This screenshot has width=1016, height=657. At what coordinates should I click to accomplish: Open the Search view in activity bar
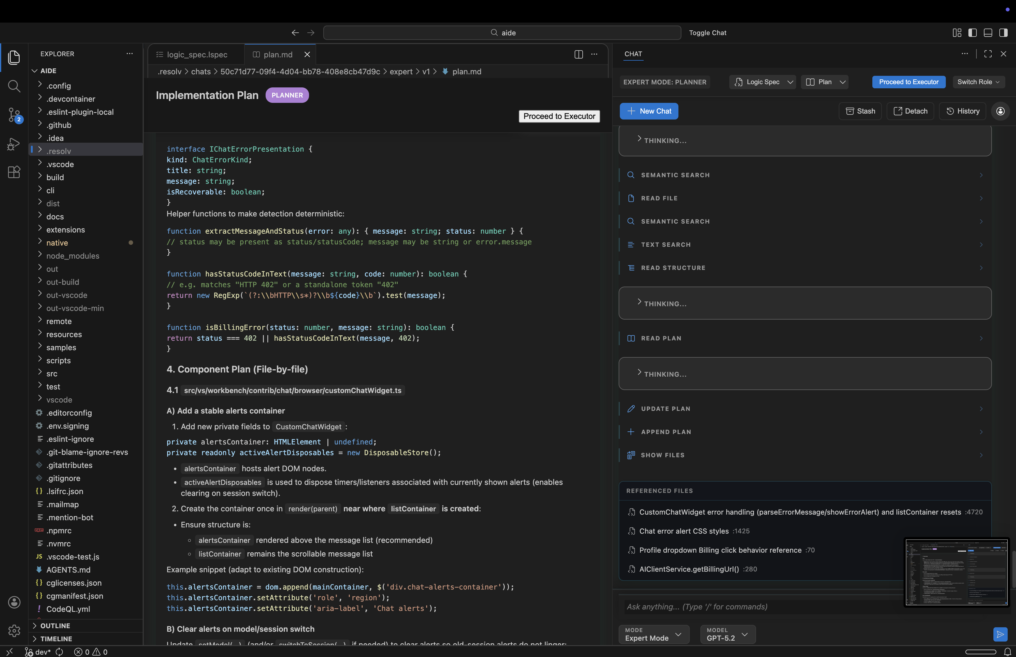14,86
